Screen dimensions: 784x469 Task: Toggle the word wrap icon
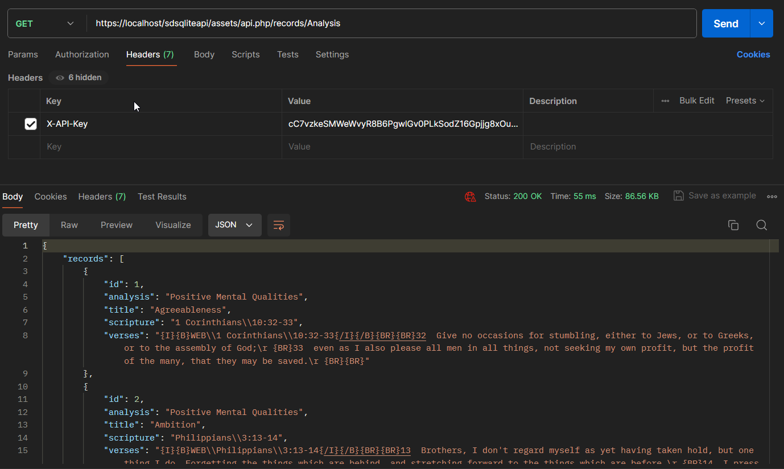279,225
